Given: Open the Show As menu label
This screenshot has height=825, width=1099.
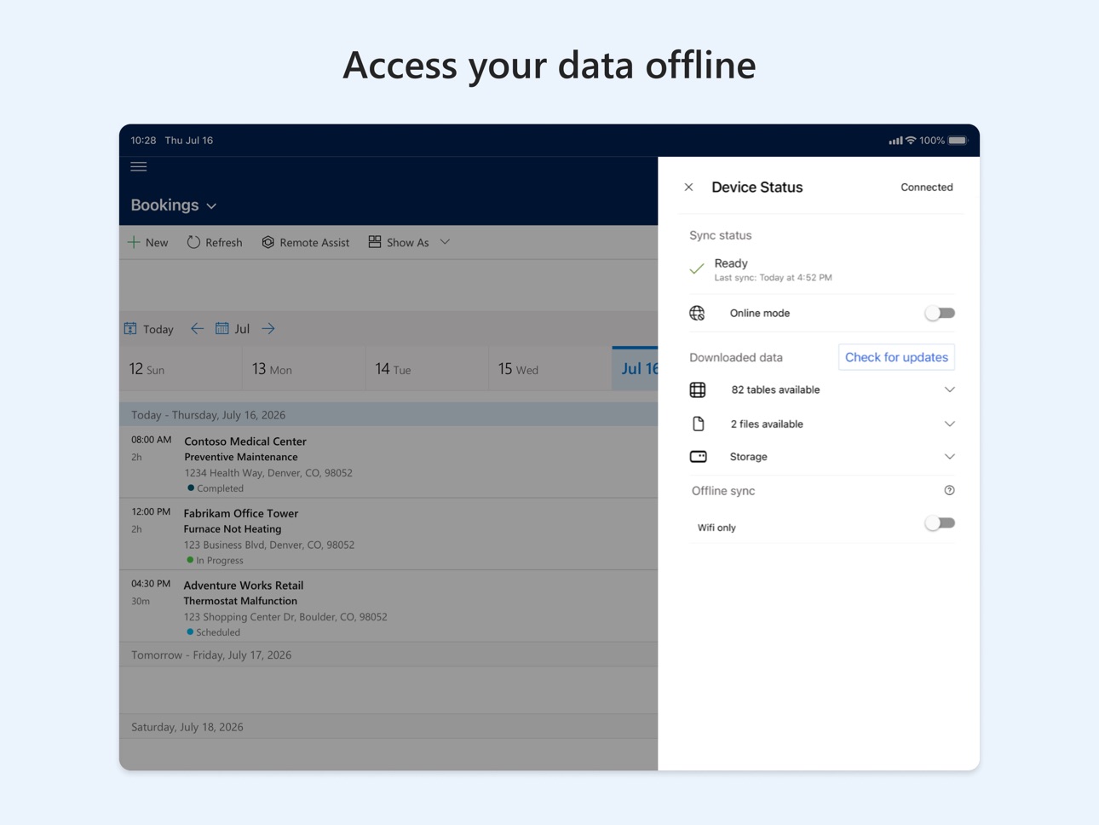Looking at the screenshot, I should [x=408, y=243].
